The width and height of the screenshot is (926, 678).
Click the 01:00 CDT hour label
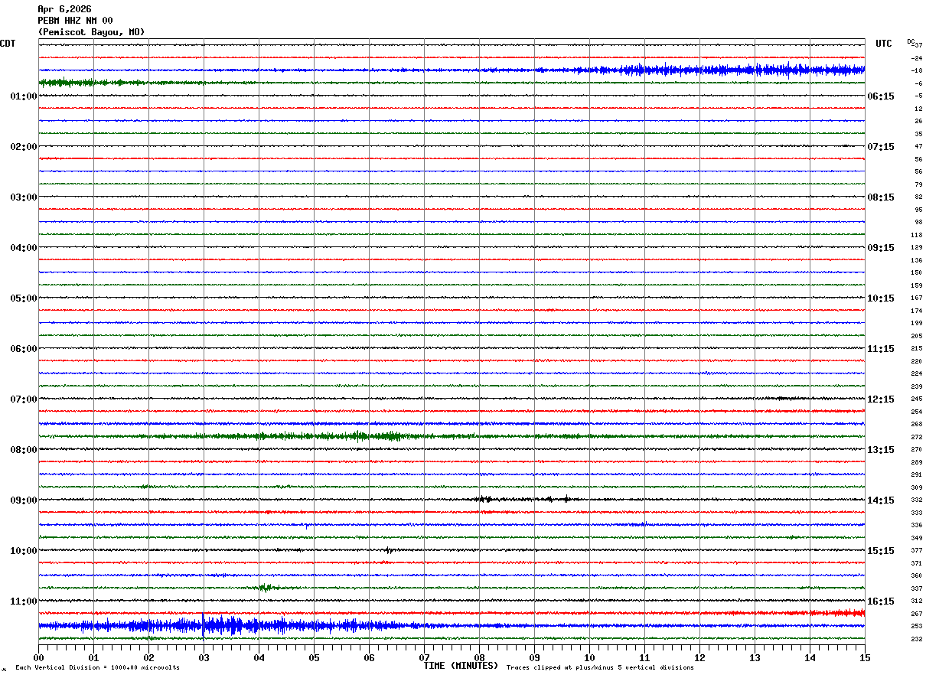pos(24,96)
